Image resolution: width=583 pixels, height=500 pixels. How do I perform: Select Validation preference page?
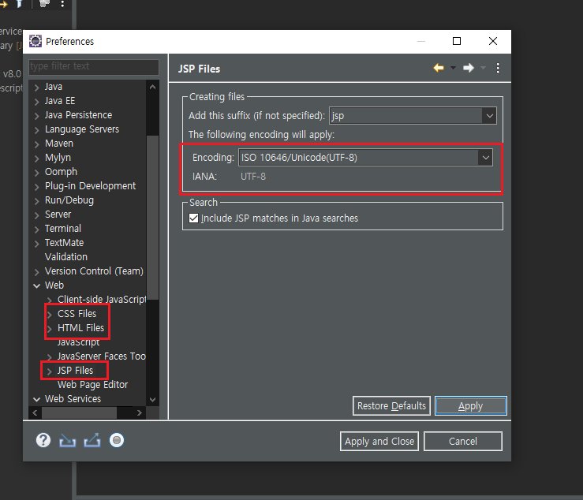[x=65, y=257]
